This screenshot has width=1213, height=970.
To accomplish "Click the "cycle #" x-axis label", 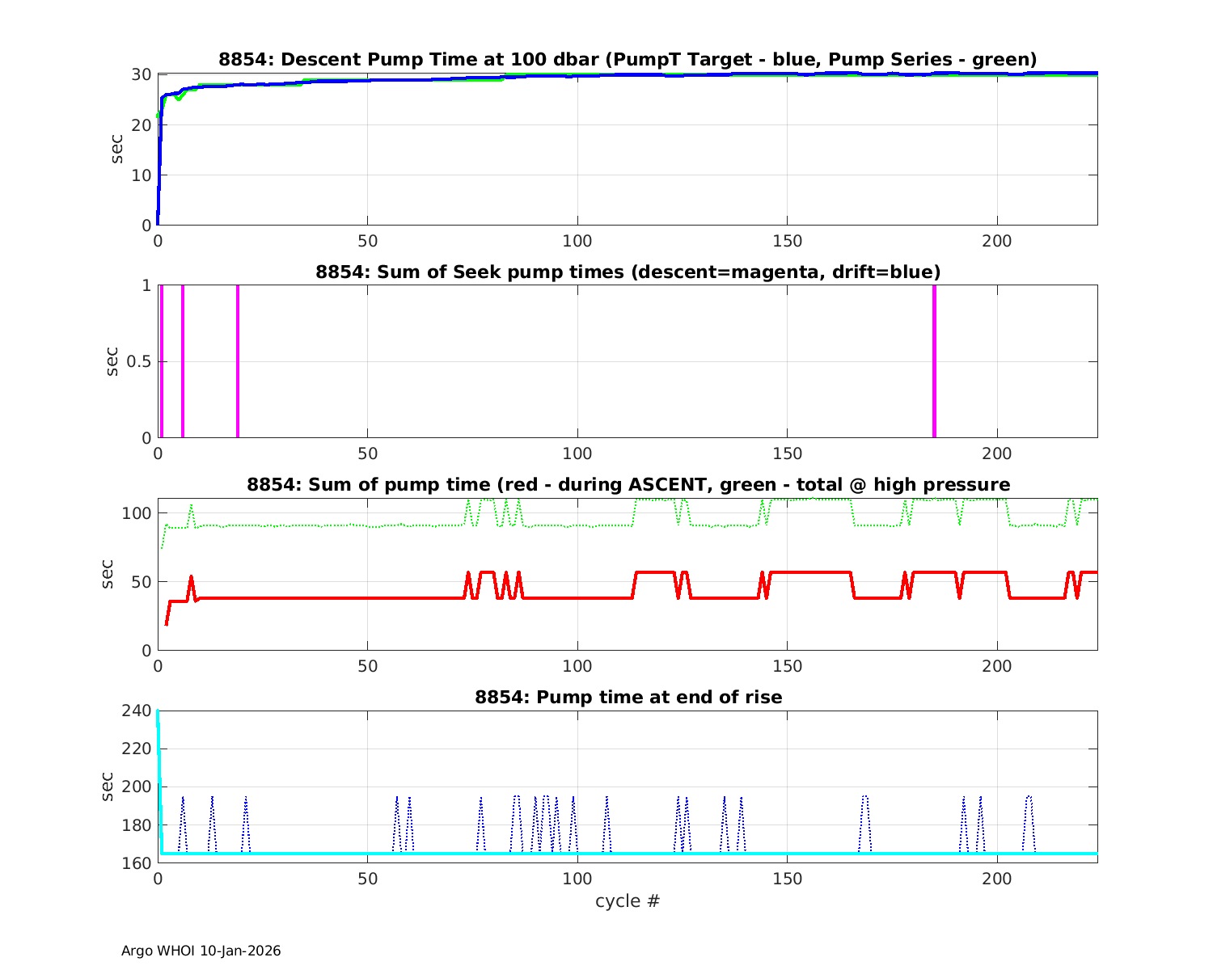I will [628, 900].
